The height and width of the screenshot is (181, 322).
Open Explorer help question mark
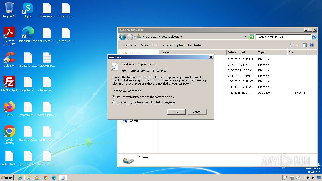(312, 45)
